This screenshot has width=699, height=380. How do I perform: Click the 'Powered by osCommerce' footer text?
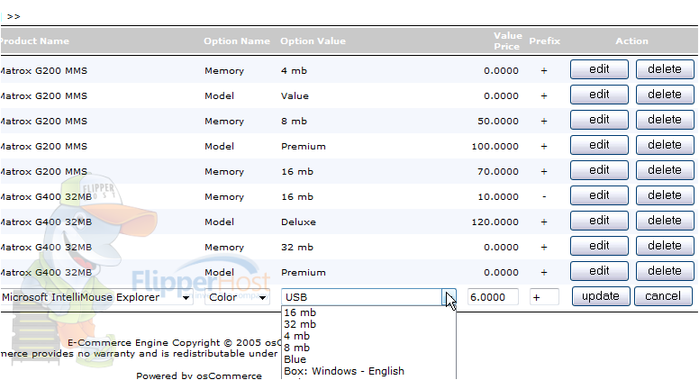[x=199, y=376]
